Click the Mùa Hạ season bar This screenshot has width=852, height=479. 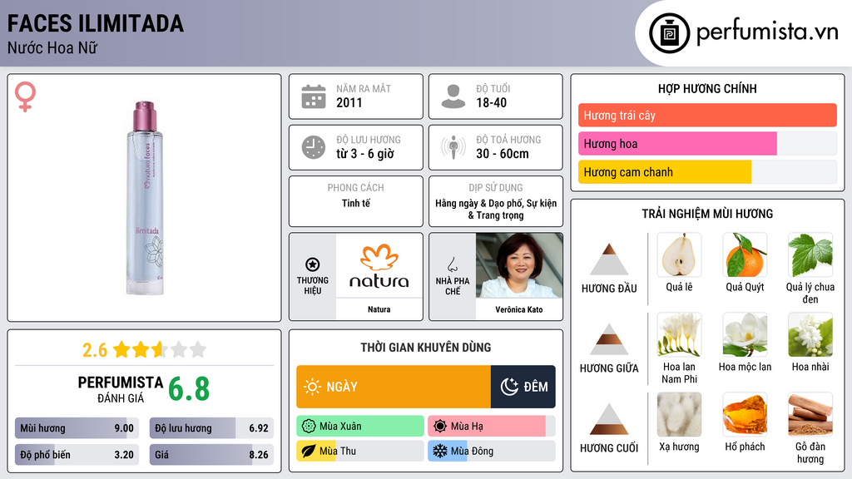click(x=492, y=427)
